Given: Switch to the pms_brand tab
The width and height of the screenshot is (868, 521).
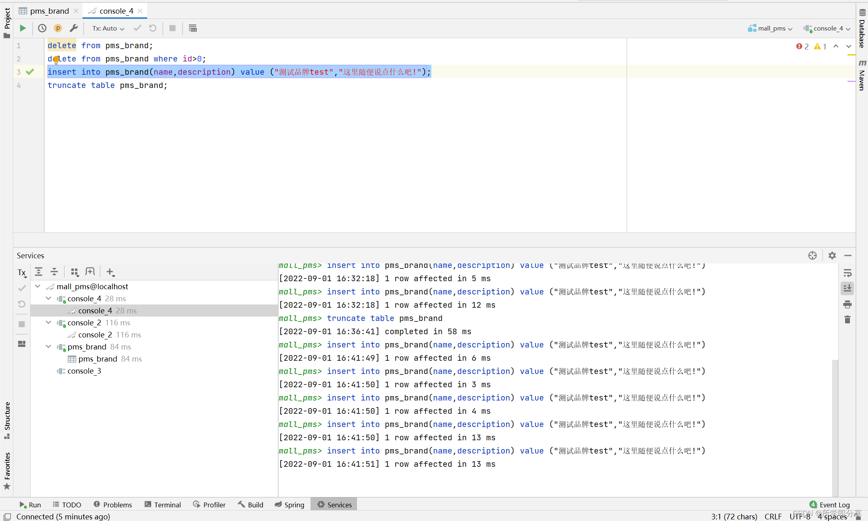Looking at the screenshot, I should pyautogui.click(x=49, y=10).
